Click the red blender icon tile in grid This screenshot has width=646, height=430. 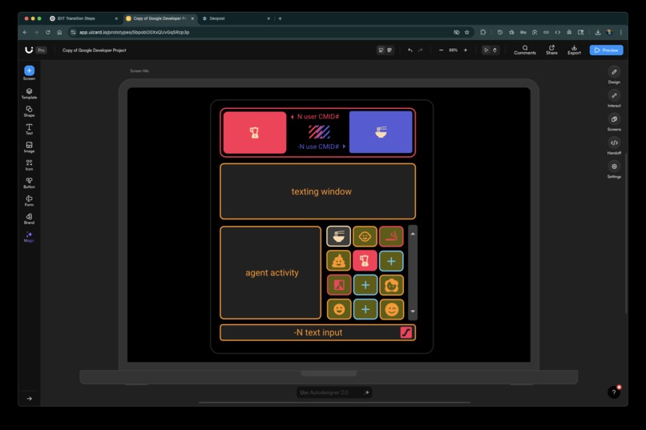tap(365, 261)
